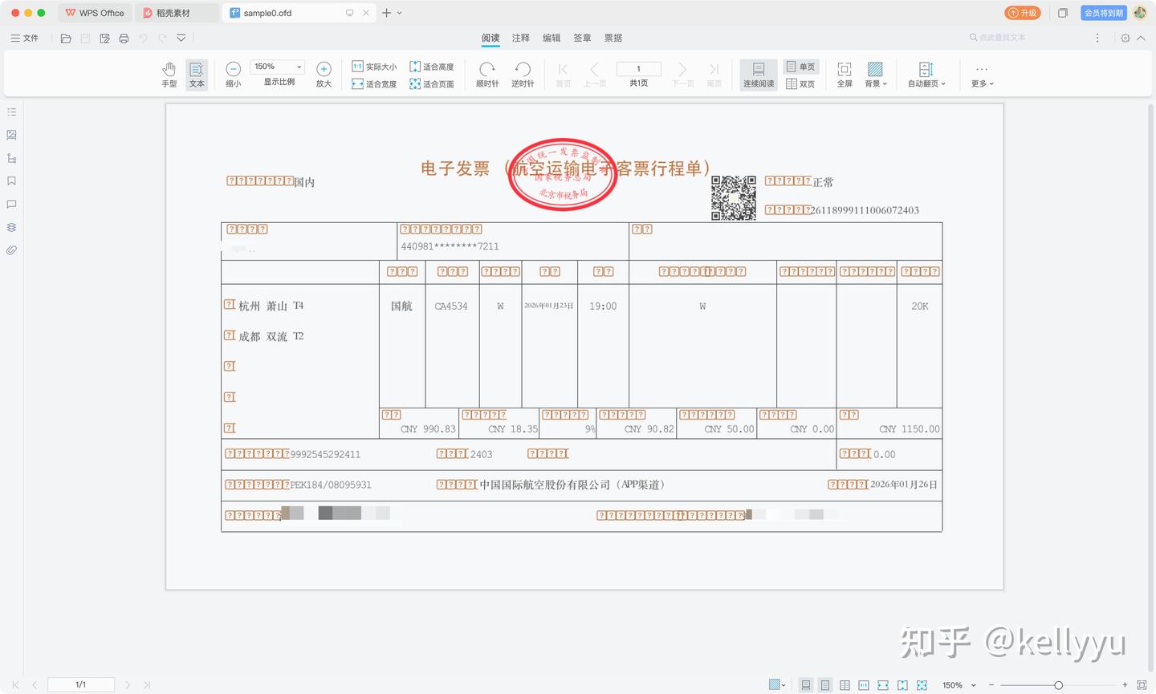
Task: Rotate page counterclockwise (逆时针)
Action: (x=523, y=75)
